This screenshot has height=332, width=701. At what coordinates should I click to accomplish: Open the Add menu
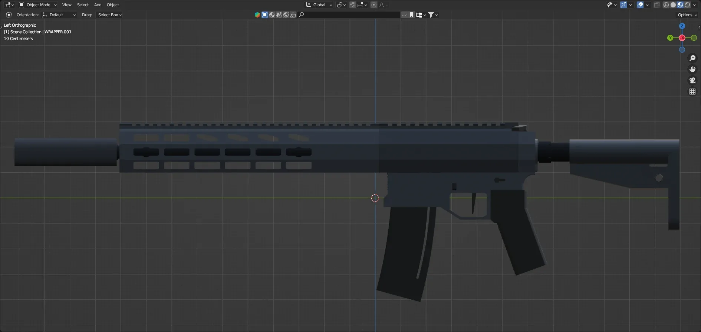[x=98, y=5]
